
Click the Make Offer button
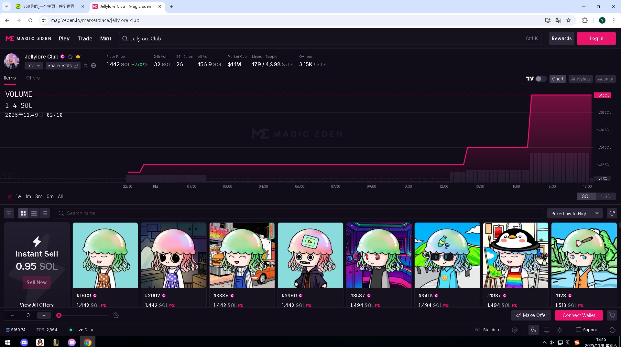click(x=531, y=315)
